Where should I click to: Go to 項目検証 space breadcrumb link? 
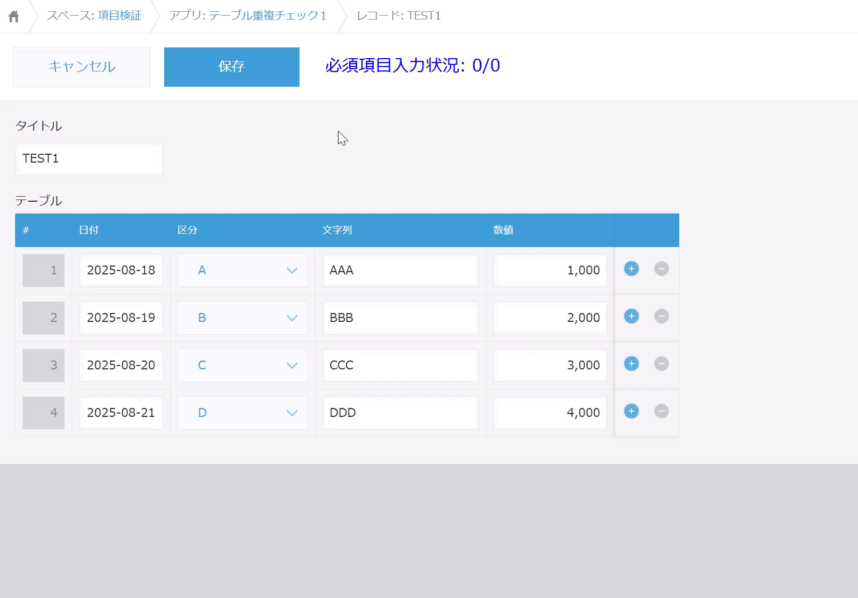tap(120, 16)
